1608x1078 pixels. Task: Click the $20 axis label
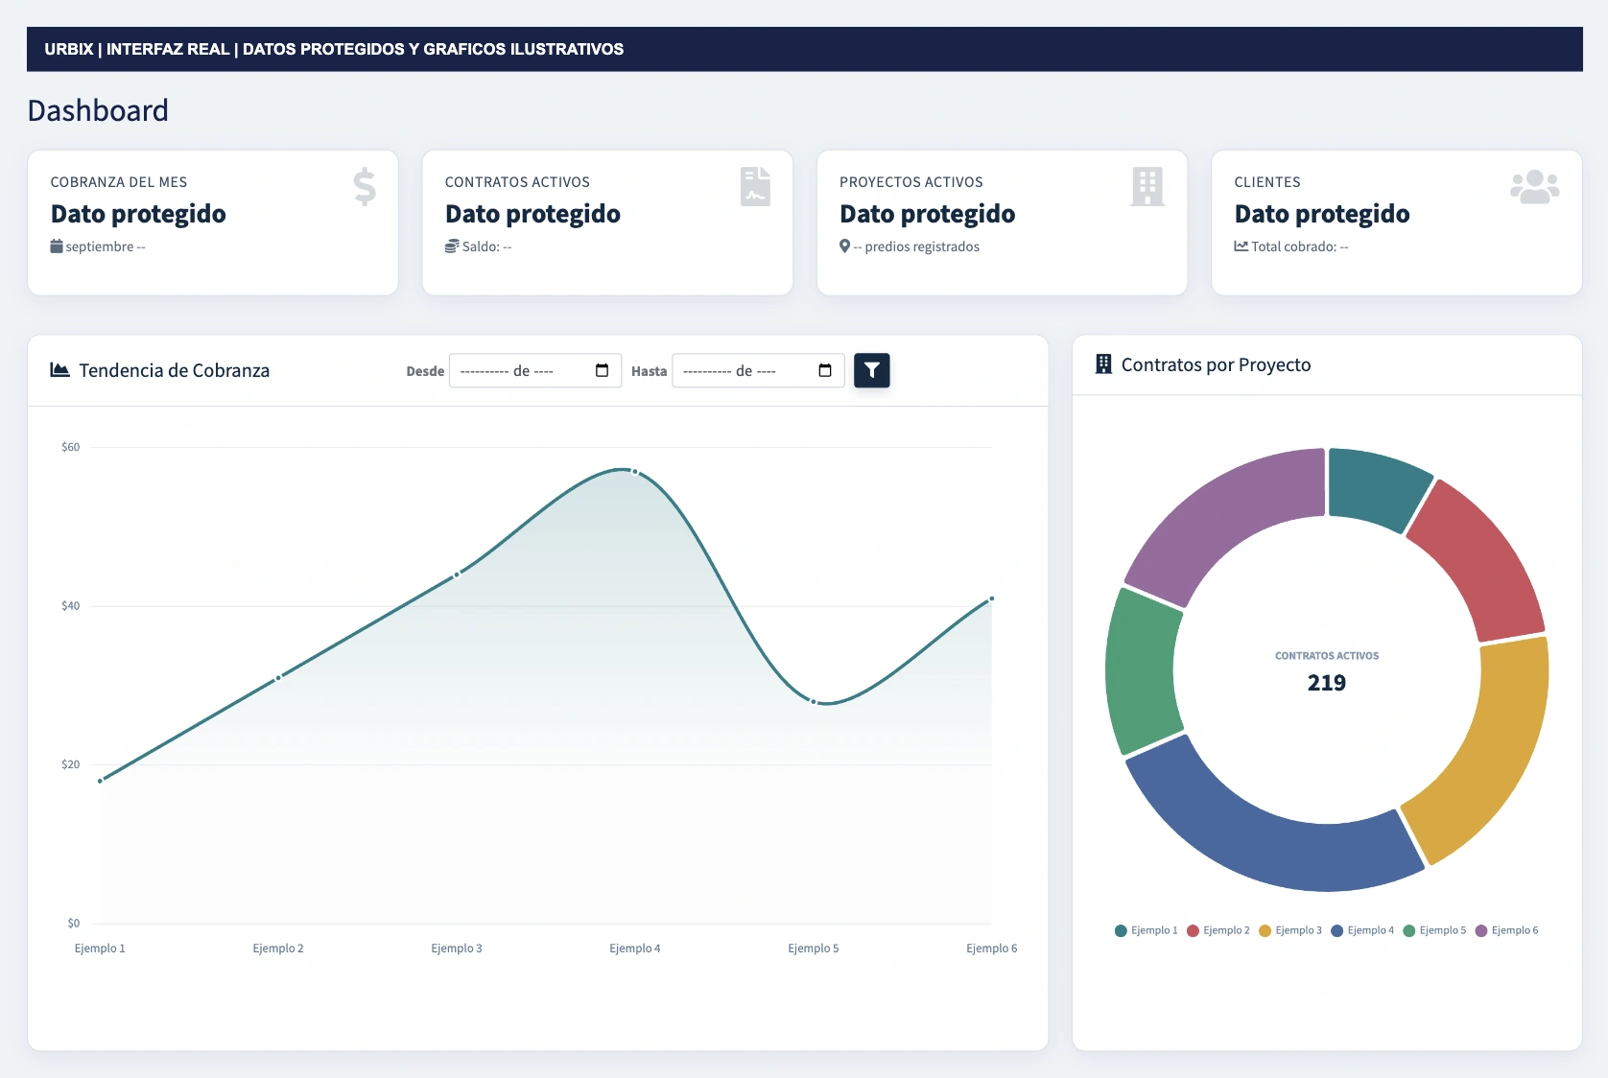coord(70,764)
